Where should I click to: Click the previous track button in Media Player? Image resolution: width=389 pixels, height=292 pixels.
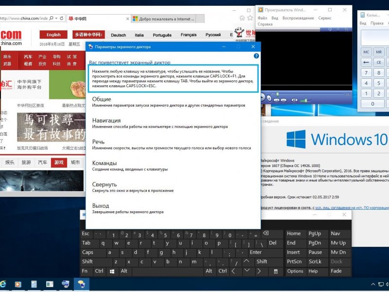click(276, 100)
